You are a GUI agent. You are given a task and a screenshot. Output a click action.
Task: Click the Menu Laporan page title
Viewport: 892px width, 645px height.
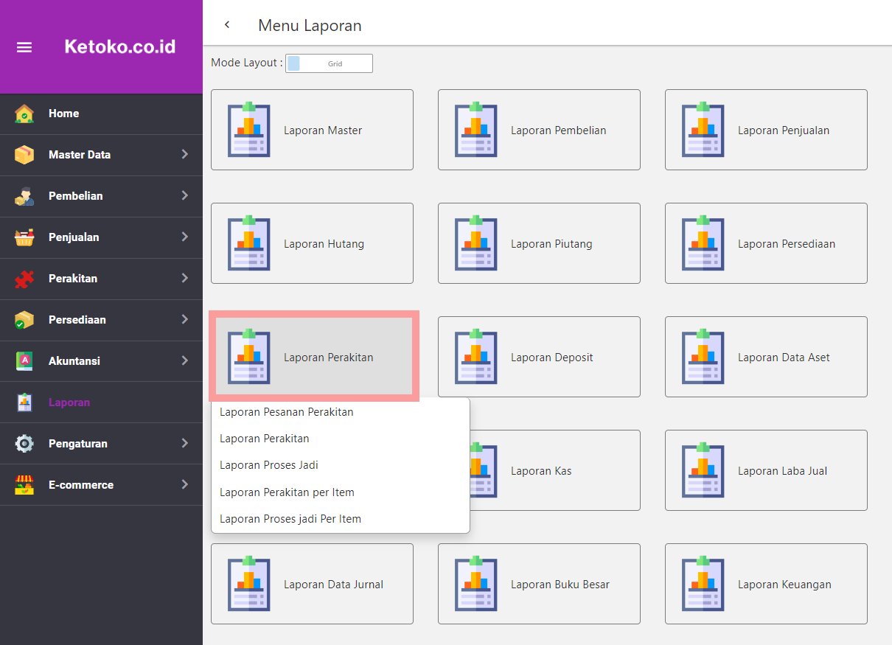[310, 25]
